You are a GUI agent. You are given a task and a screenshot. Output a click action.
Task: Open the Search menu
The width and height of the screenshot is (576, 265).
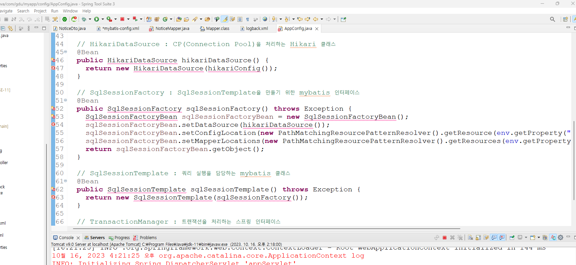(23, 11)
